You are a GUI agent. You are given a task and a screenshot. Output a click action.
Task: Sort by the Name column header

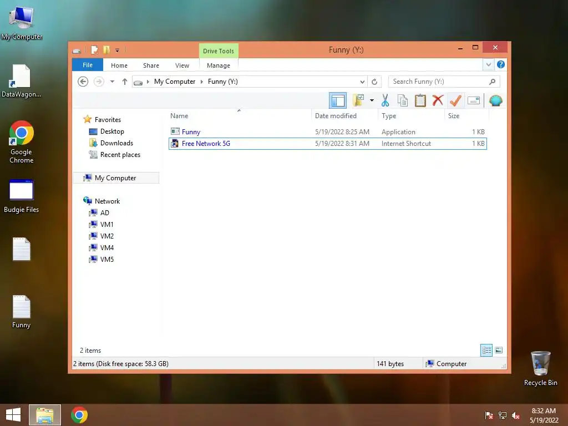coord(239,116)
